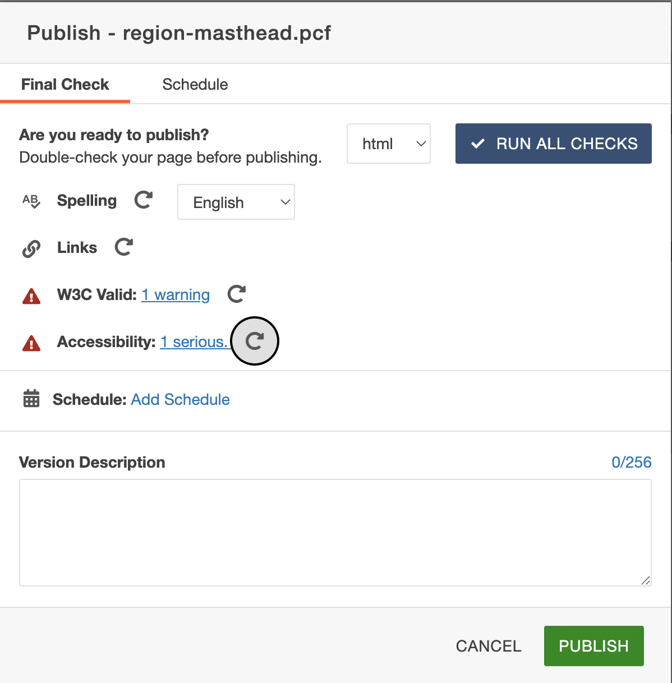Rerun the W3C Valid check icon
Viewport: 672px width, 683px height.
coord(237,294)
